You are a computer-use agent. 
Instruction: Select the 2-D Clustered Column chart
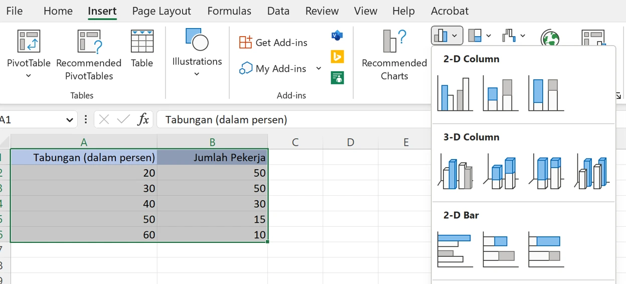pos(455,94)
